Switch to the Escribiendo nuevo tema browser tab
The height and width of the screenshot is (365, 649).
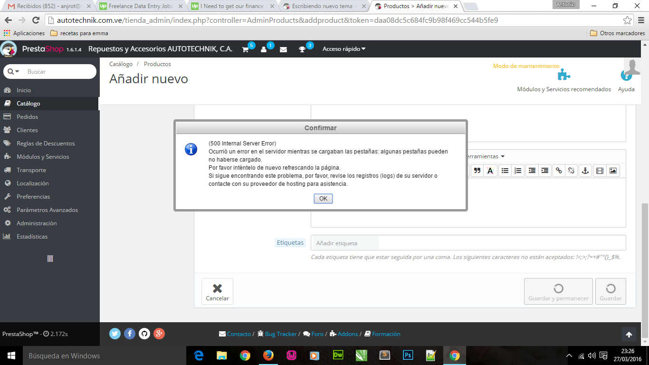324,6
